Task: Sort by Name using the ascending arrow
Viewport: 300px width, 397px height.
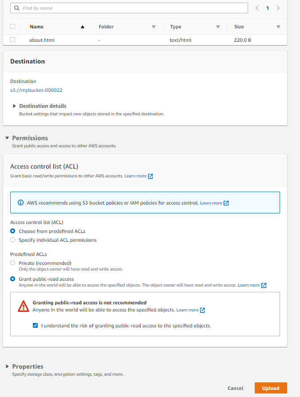Action: coord(83,27)
